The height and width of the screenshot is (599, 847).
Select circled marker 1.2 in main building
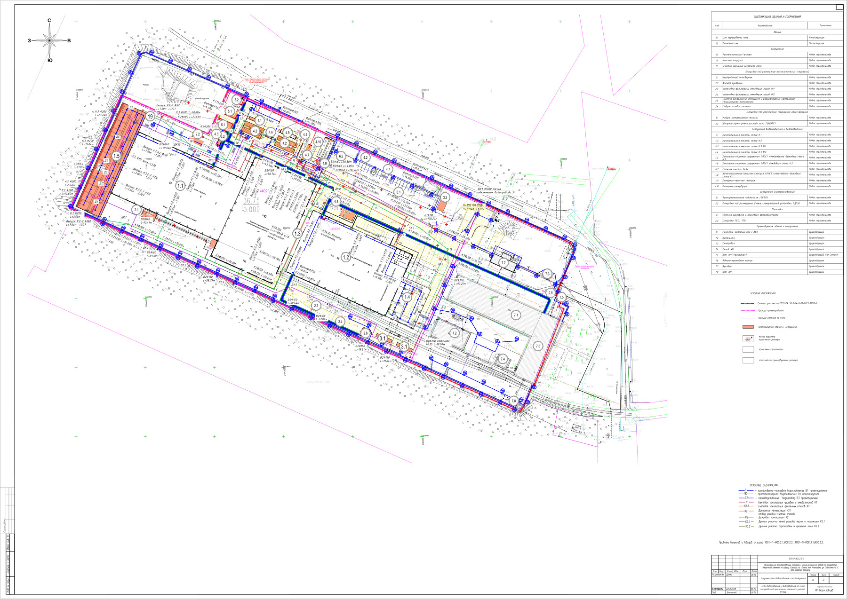tap(346, 257)
